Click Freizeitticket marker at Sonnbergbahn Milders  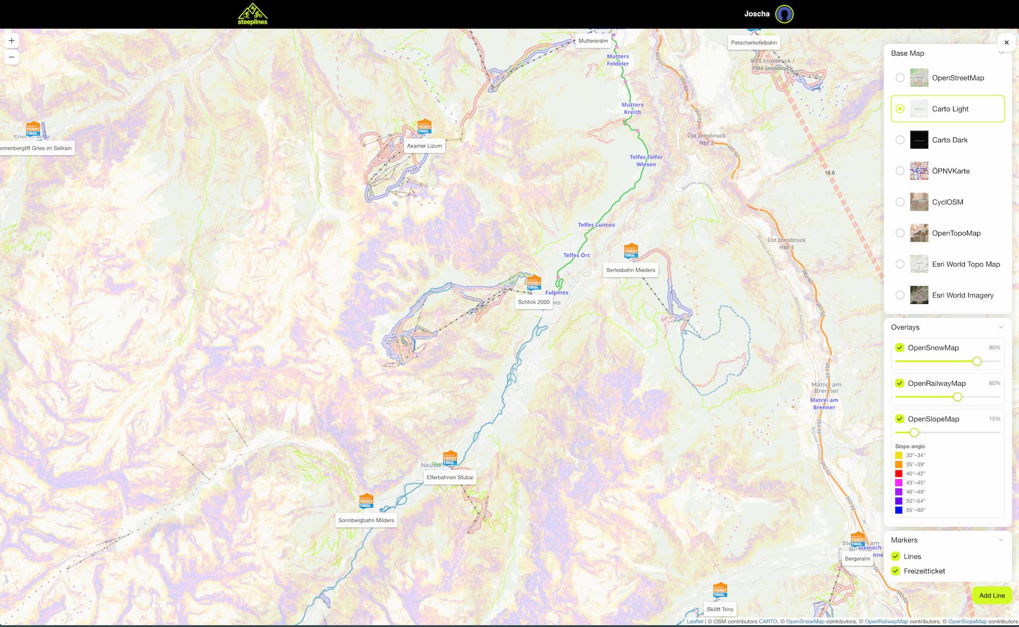[x=366, y=501]
